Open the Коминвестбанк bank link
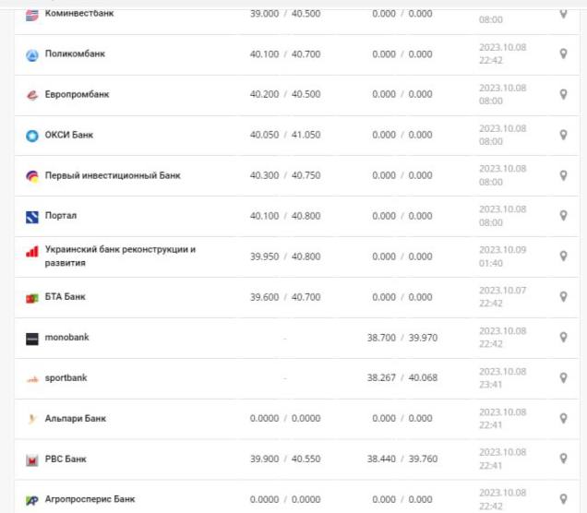 [x=86, y=14]
